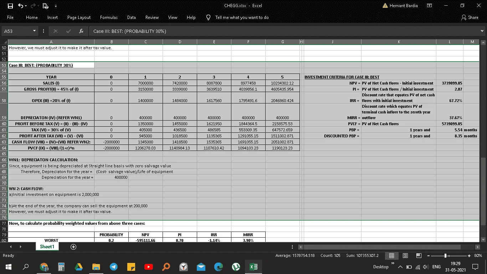This screenshot has width=487, height=274.
Task: Select cell with Case III: BEST heading
Action: tap(51, 65)
